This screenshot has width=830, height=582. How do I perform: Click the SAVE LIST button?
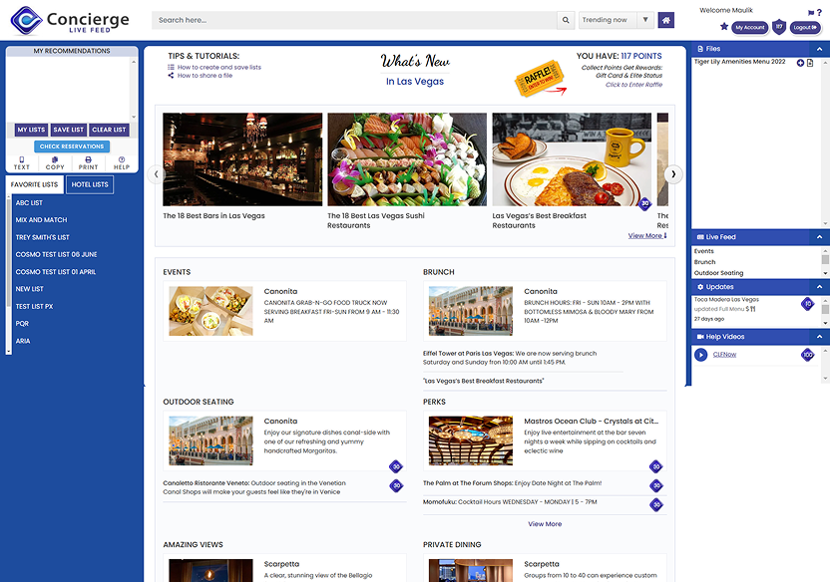tap(68, 130)
